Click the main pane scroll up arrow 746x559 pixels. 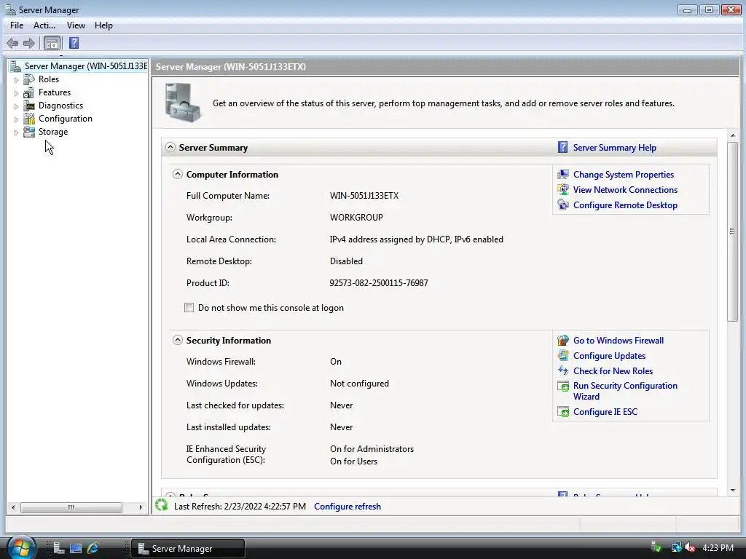tap(732, 136)
